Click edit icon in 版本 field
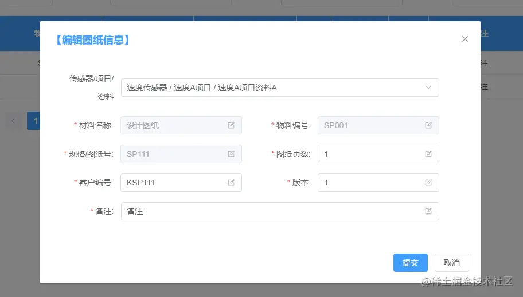The height and width of the screenshot is (297, 523). point(428,183)
